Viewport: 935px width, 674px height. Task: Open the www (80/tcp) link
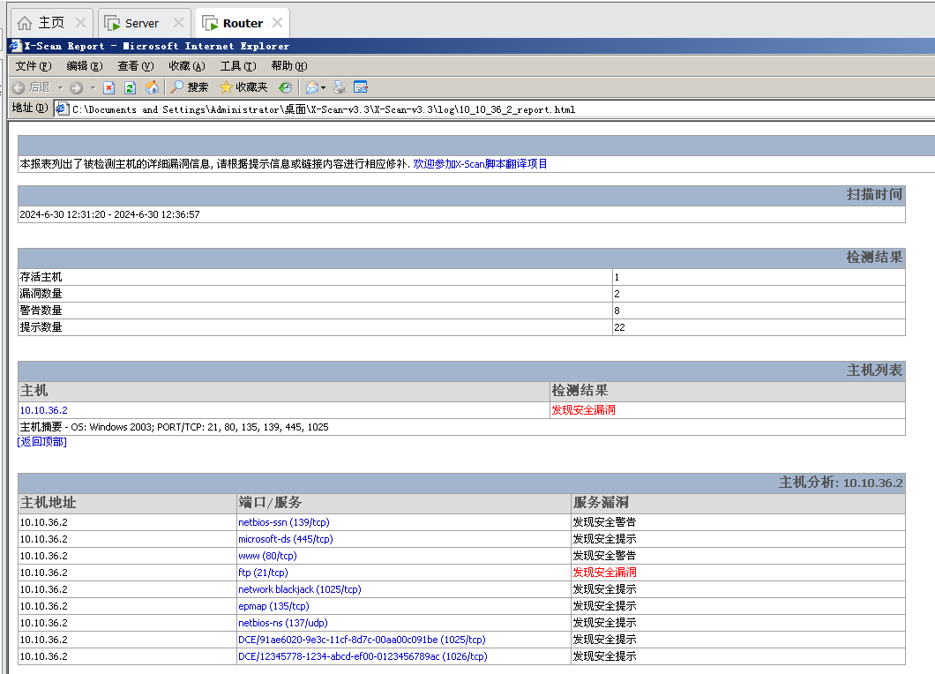tap(267, 555)
